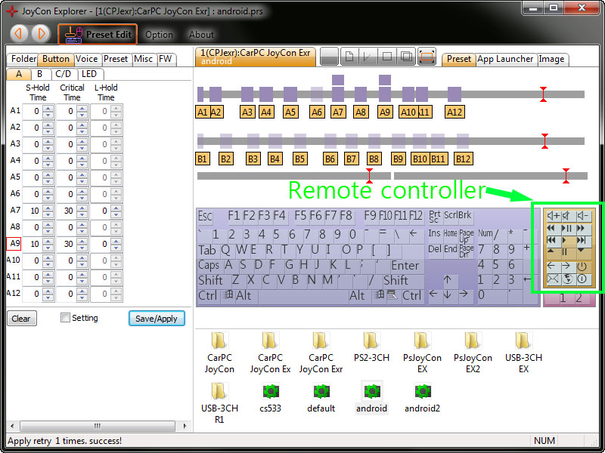Click the check mark toolbar icon
Image resolution: width=605 pixels, height=453 pixels.
click(x=368, y=57)
